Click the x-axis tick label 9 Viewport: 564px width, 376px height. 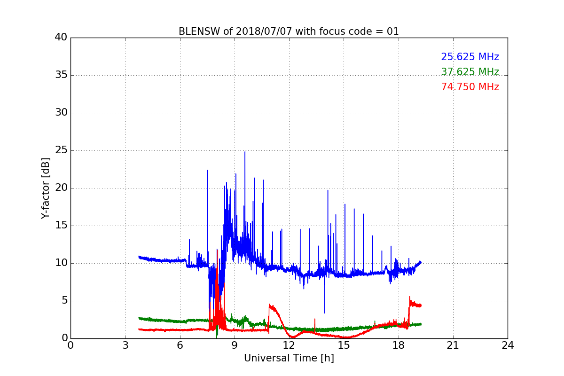[235, 345]
